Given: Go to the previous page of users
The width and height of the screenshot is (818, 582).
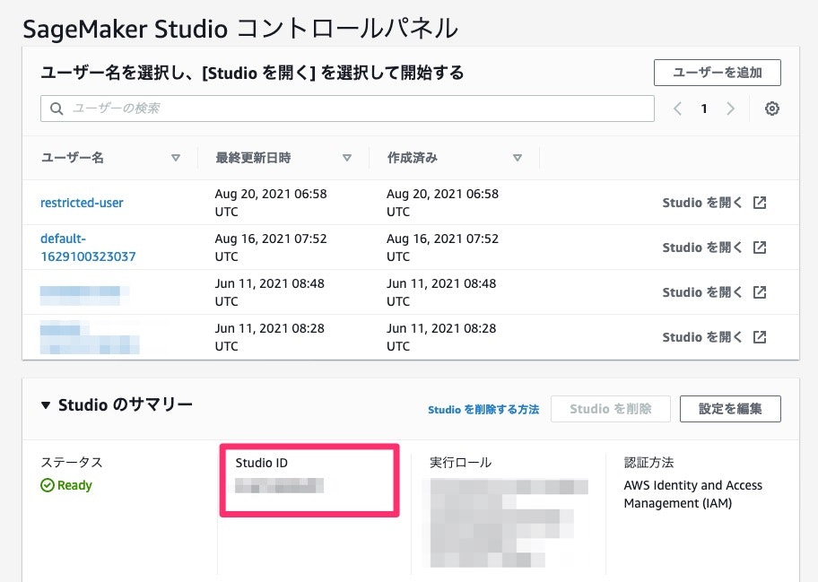Looking at the screenshot, I should (678, 109).
